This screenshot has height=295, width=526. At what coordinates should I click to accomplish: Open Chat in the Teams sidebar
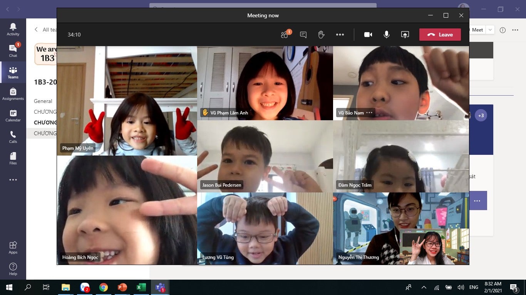tap(13, 51)
